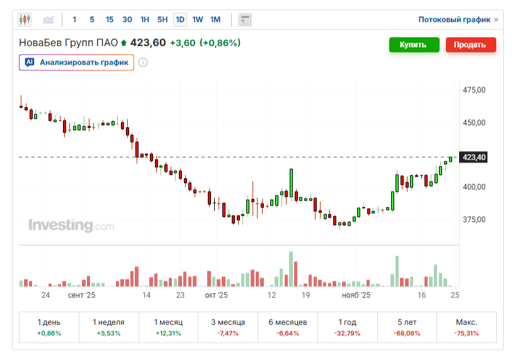Select the 3 месяца range tab
512x358 pixels.
(x=228, y=327)
